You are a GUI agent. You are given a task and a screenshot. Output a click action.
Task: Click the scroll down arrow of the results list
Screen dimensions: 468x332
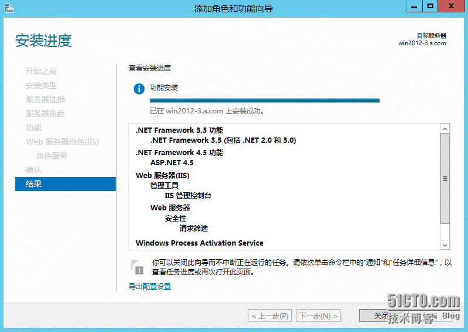(445, 245)
